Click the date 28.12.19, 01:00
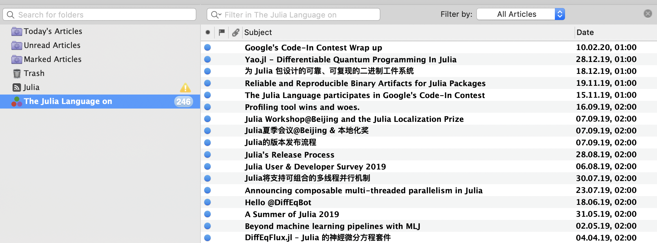The width and height of the screenshot is (657, 243). pos(606,59)
